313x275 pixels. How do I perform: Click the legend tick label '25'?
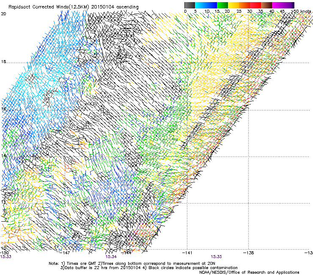(239, 11)
